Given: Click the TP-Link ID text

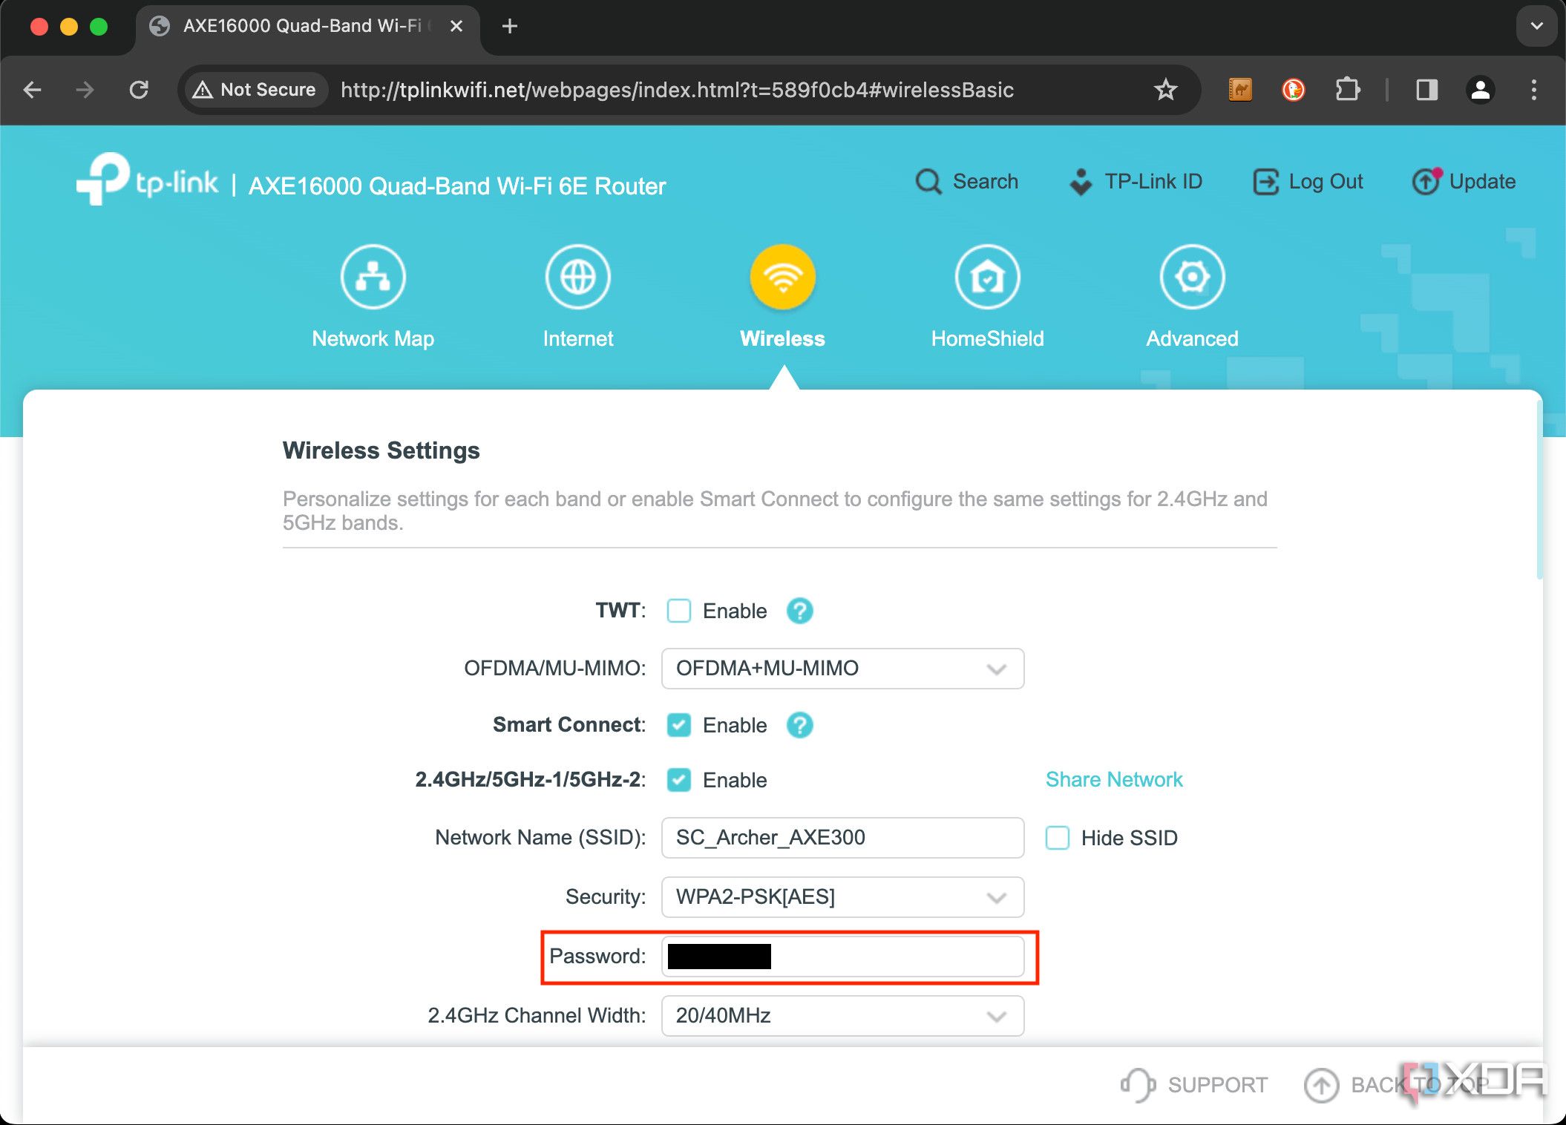Looking at the screenshot, I should pos(1153,181).
